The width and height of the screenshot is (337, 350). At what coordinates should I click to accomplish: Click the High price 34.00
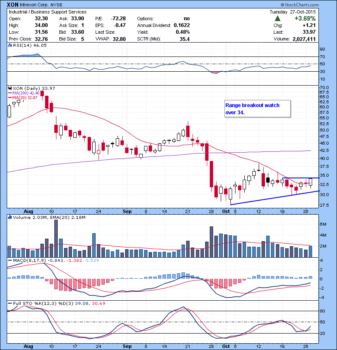(x=41, y=25)
